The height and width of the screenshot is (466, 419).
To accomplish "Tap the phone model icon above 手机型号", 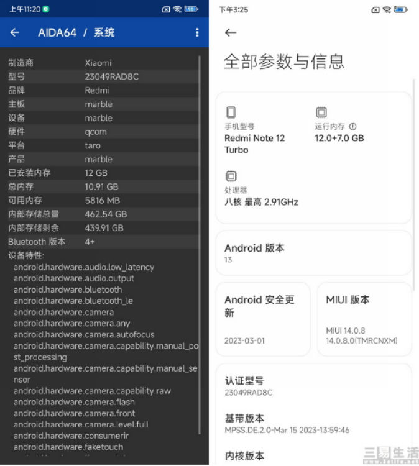I will pos(231,112).
